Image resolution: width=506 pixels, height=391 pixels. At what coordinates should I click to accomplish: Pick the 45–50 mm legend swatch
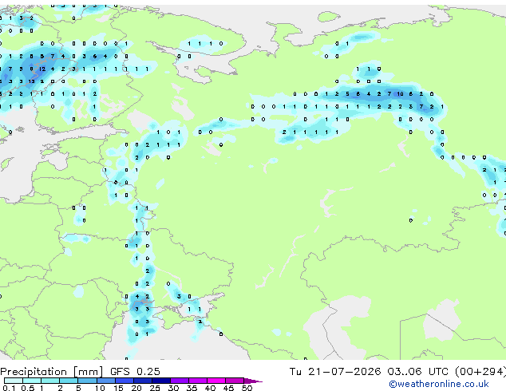(235, 381)
